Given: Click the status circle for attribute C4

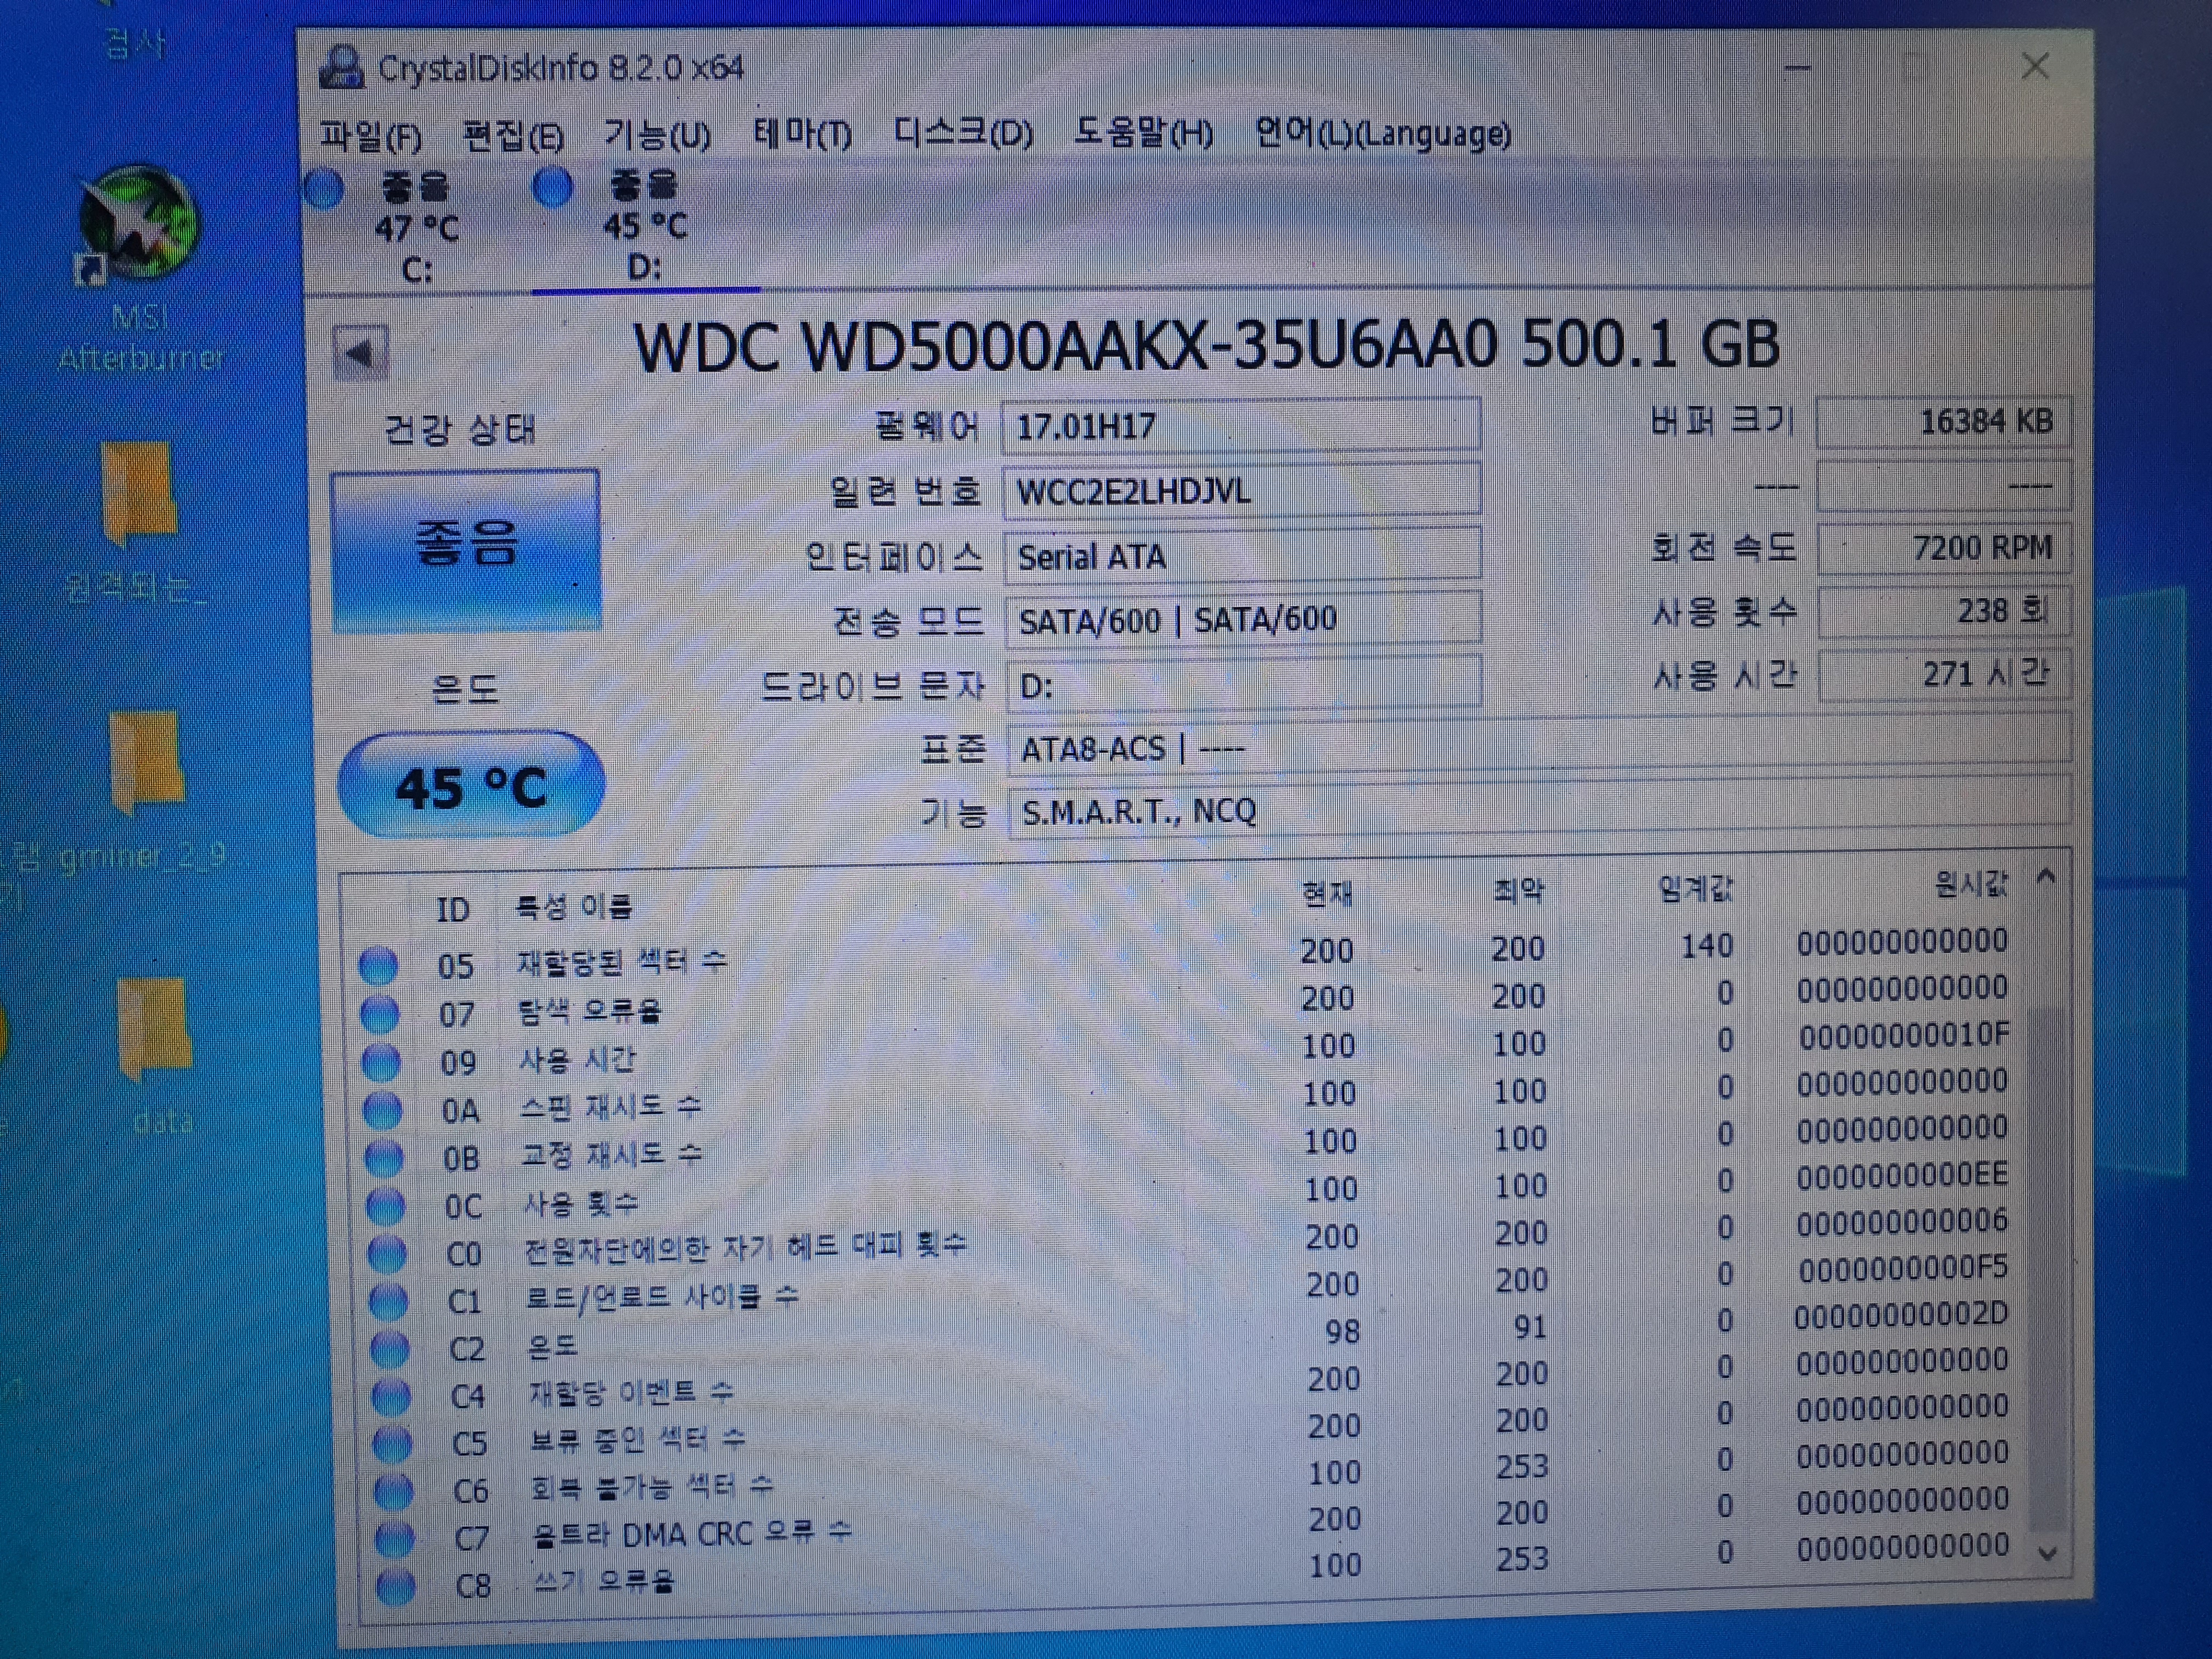Looking at the screenshot, I should click(x=391, y=1397).
